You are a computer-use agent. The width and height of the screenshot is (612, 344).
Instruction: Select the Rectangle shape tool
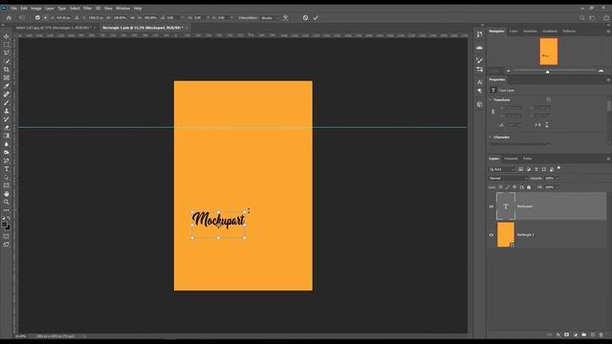coord(7,185)
